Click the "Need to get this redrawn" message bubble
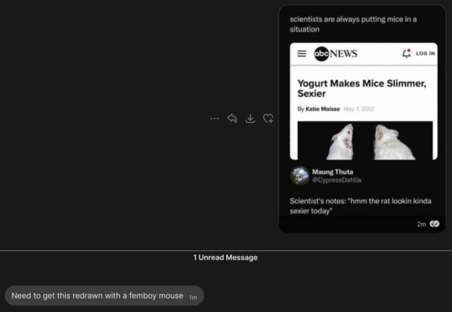The width and height of the screenshot is (452, 312). point(104,296)
